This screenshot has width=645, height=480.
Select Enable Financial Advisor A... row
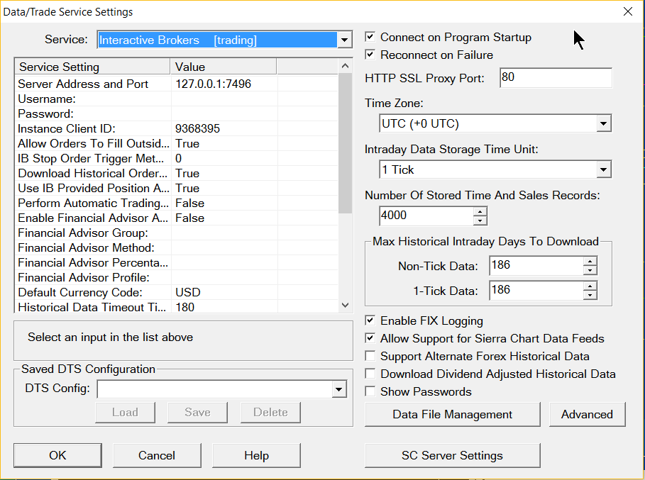[177, 218]
